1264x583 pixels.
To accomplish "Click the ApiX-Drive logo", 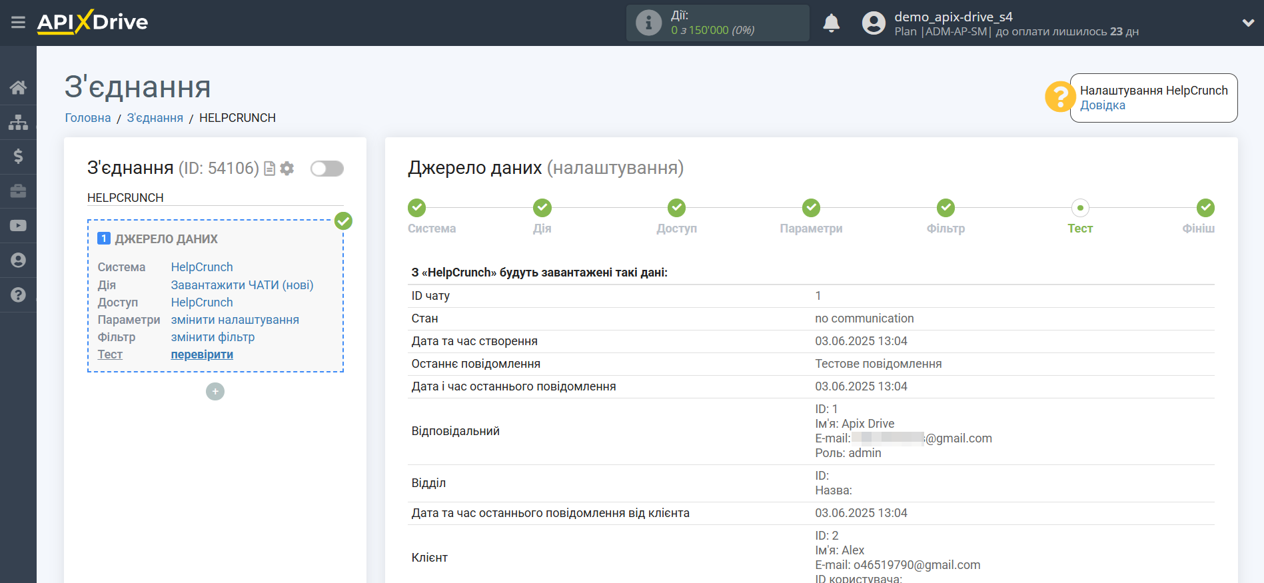I will pos(93,22).
